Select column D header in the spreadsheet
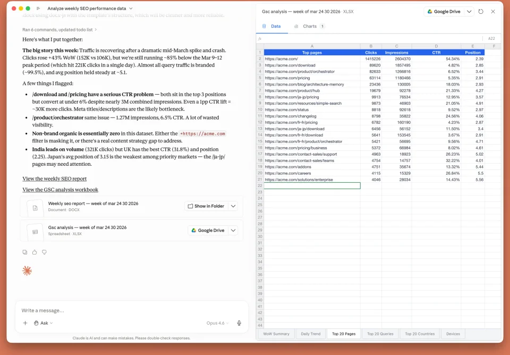Screen dimensions: 510x355 click(436, 46)
